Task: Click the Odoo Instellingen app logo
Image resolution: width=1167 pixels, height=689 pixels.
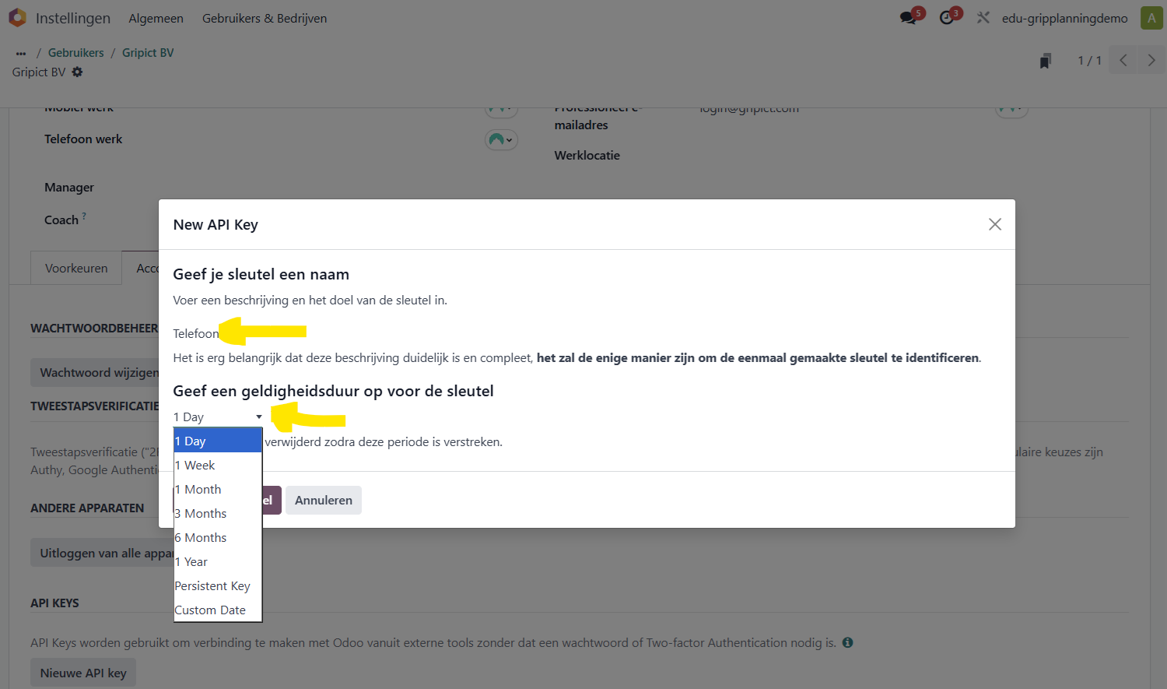Action: click(17, 17)
